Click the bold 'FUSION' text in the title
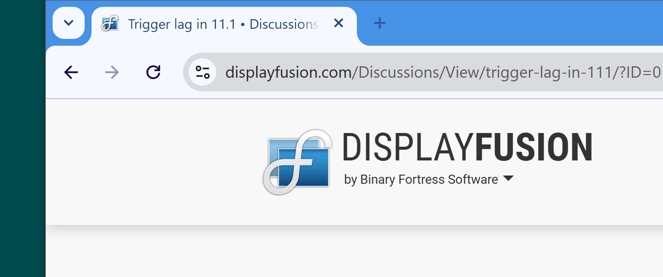 pos(534,148)
